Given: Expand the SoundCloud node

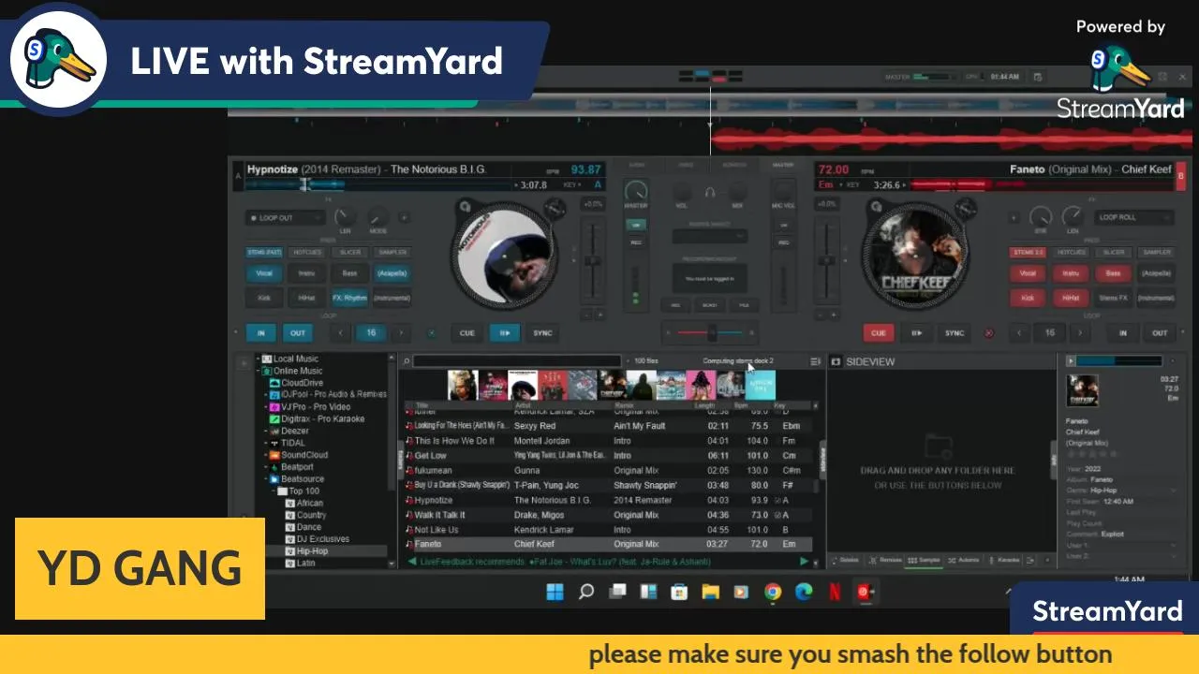Looking at the screenshot, I should [x=265, y=455].
